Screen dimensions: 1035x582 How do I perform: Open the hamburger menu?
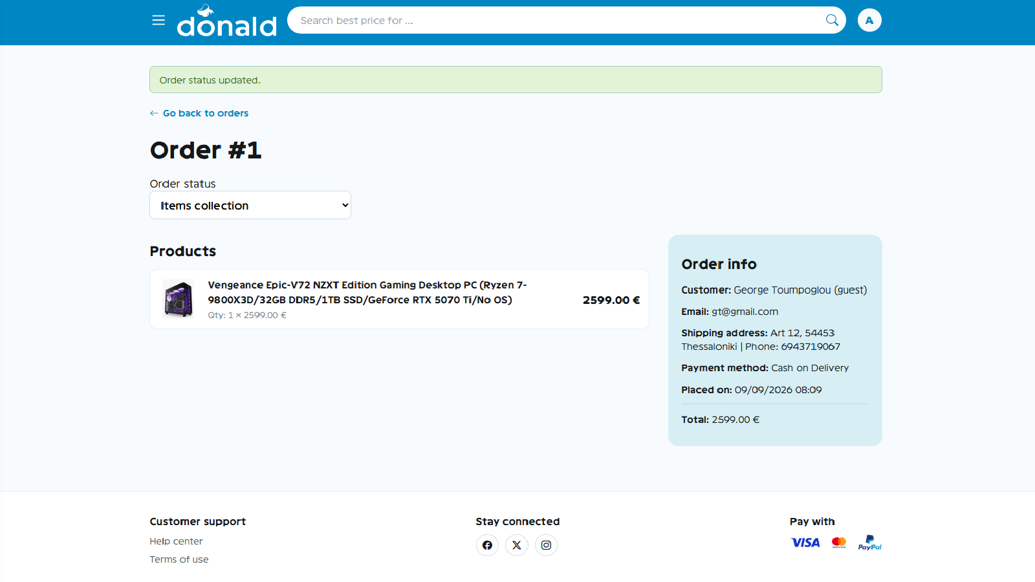[158, 20]
